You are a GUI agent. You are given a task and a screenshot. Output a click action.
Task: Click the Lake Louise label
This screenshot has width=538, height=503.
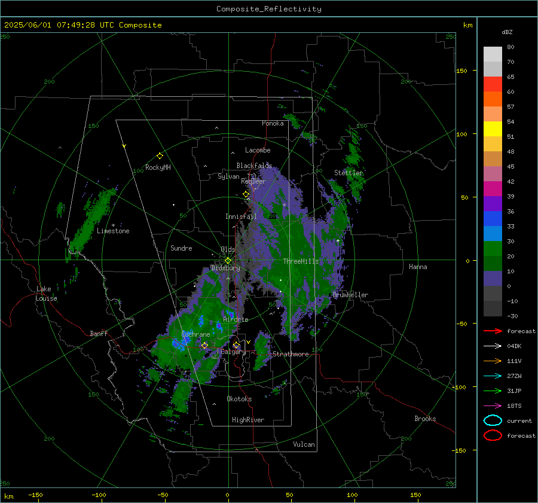(46, 294)
